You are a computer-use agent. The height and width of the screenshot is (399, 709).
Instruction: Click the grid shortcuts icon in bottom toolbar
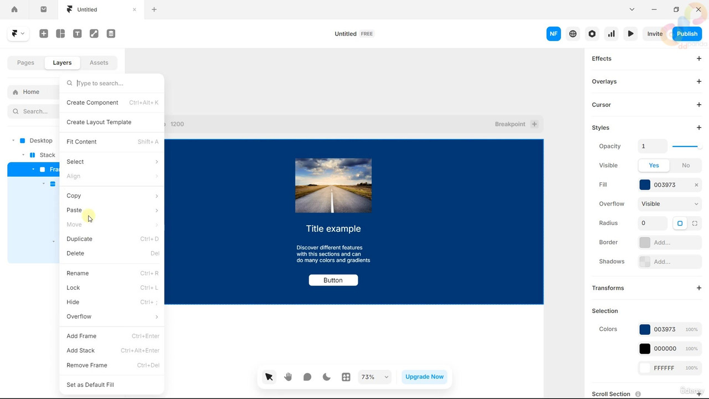[346, 377]
